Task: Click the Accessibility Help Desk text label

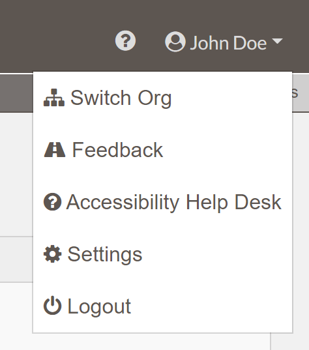Action: 174,202
